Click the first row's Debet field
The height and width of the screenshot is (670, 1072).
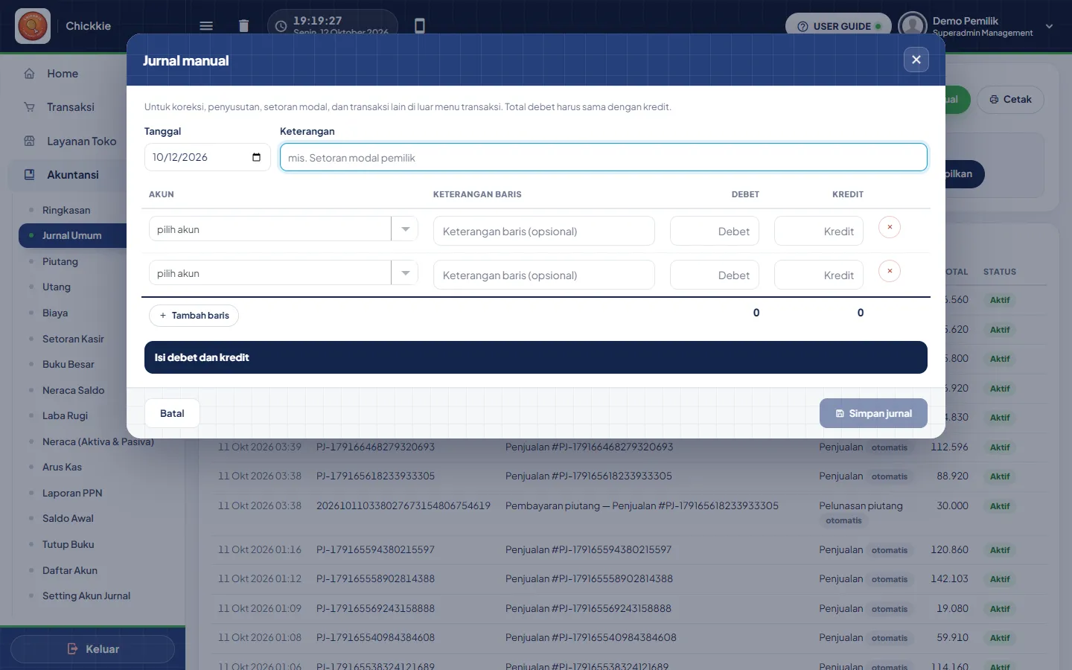click(715, 231)
